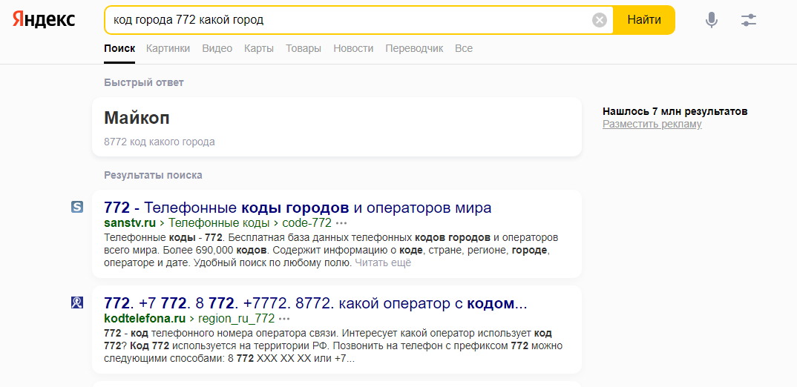The height and width of the screenshot is (387, 797).
Task: Click the Найти search button
Action: tap(644, 20)
